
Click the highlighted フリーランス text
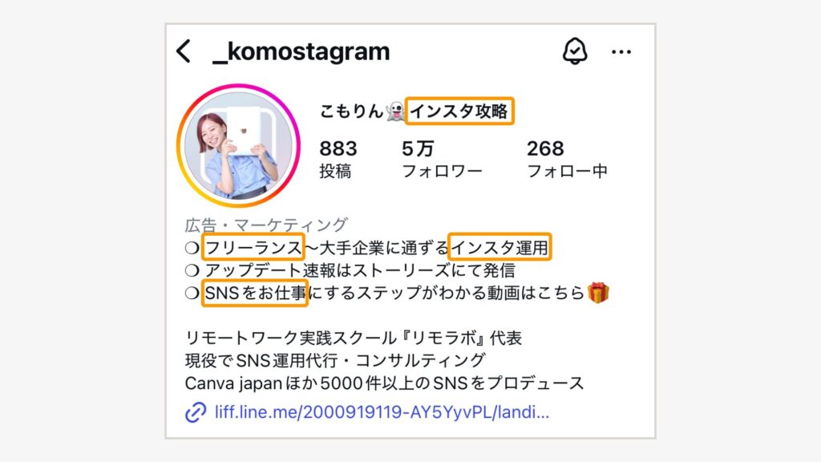pyautogui.click(x=253, y=247)
